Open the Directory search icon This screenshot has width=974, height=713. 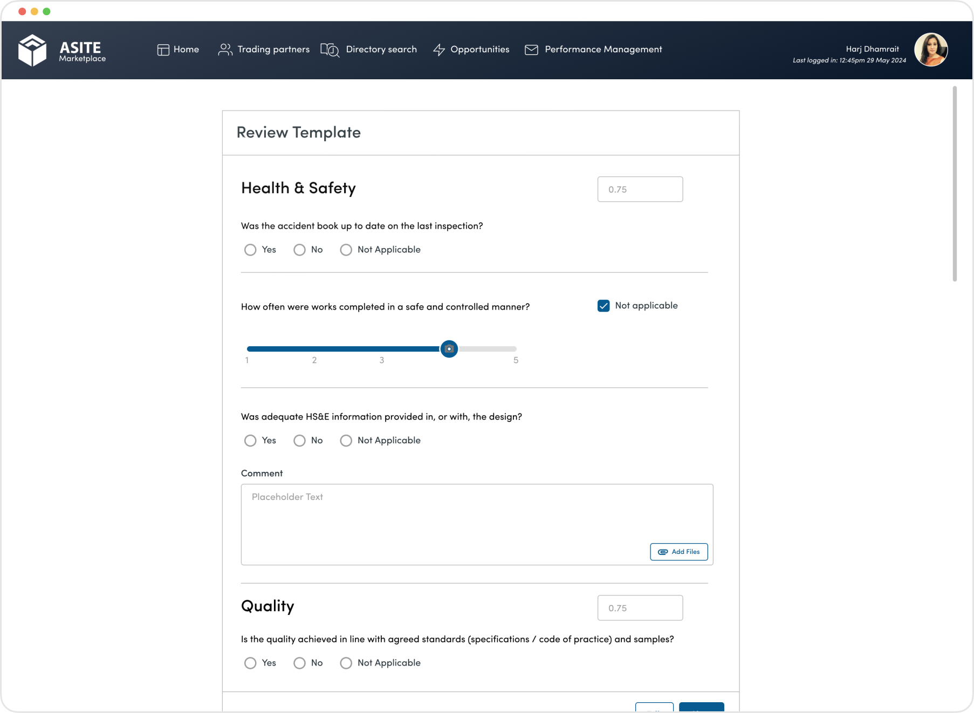pos(330,50)
